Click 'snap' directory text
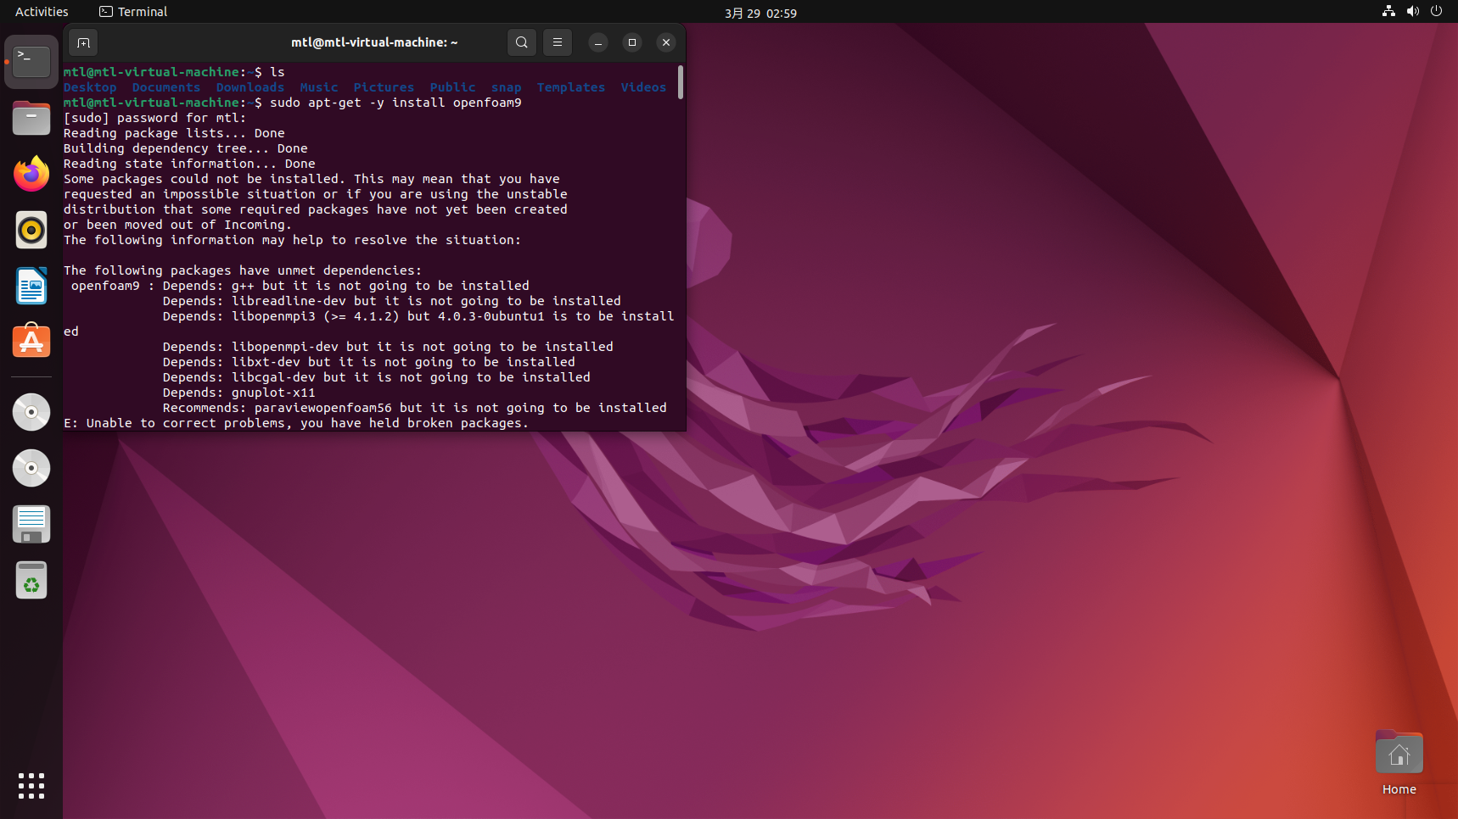1458x819 pixels. point(506,87)
